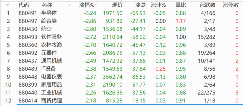Image resolution: width=243 pixels, height=106 pixels.
Task: Click the 软件服务 row name
Action: pyautogui.click(x=52, y=37)
